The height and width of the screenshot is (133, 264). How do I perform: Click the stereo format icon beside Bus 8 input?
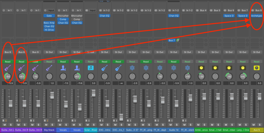(253, 11)
